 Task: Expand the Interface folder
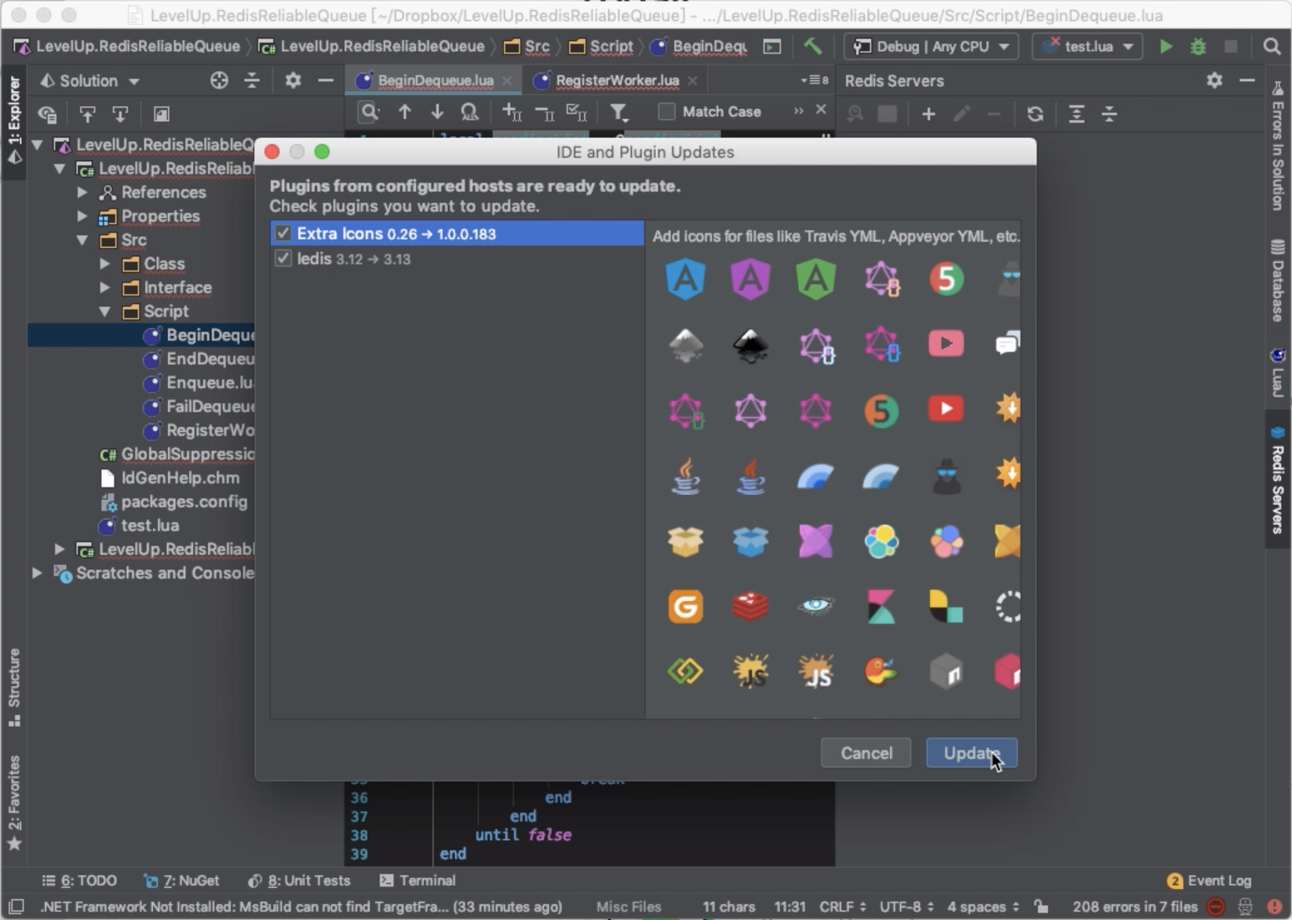104,287
